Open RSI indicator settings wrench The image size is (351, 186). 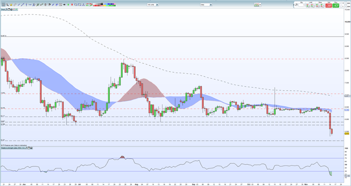(x=26, y=148)
